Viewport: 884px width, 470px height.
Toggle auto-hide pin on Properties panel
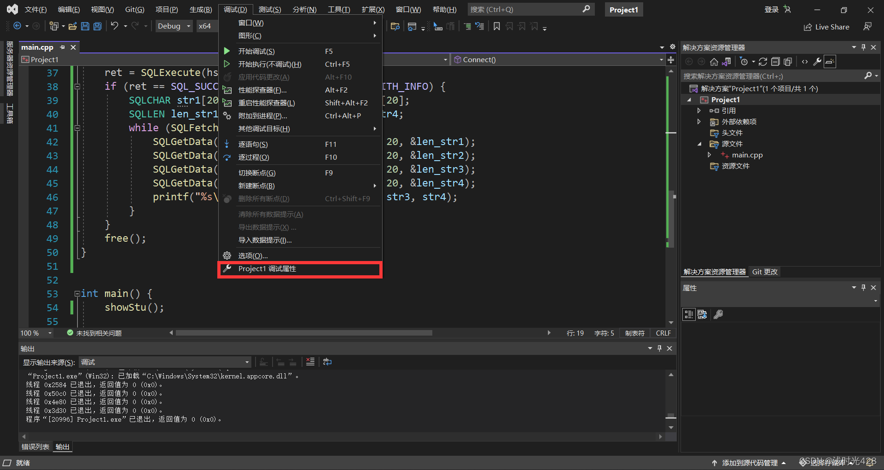tap(863, 288)
